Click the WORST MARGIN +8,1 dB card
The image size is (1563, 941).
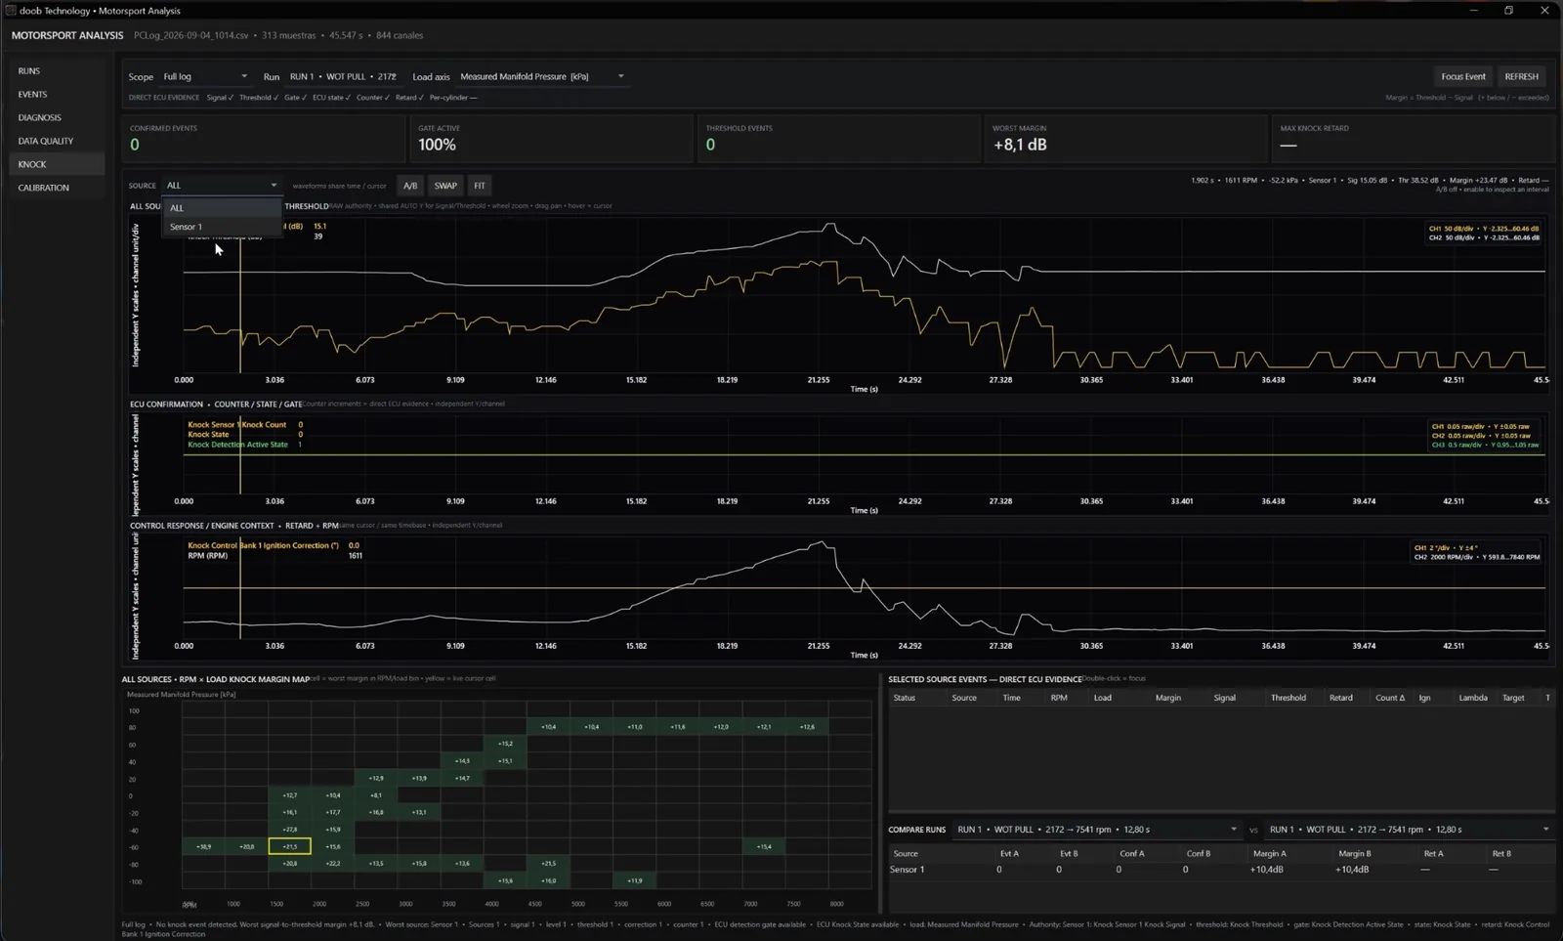click(1126, 139)
